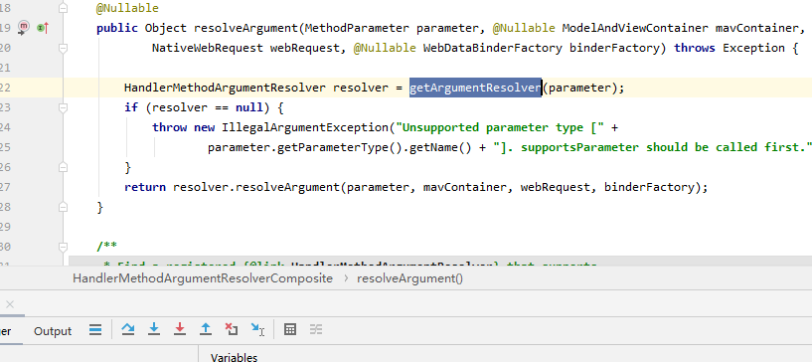Toggle fold marker at the method closing brace
812x362 pixels.
click(x=64, y=207)
